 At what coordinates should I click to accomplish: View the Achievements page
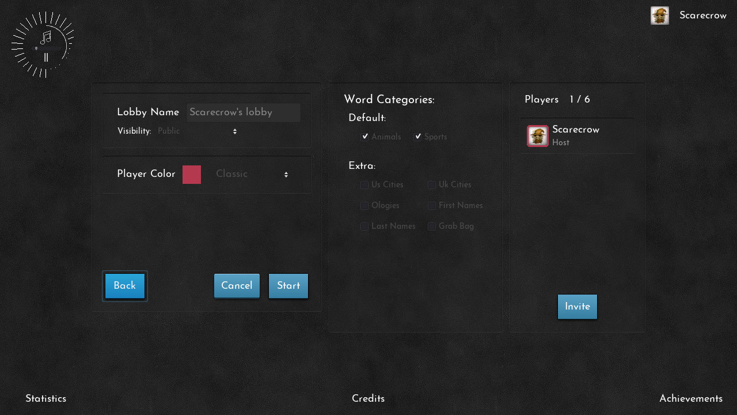(690, 399)
